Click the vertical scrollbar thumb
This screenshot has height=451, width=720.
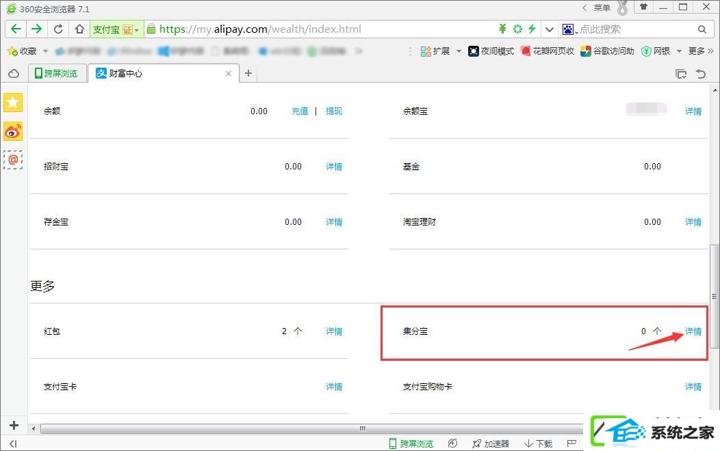click(x=715, y=296)
